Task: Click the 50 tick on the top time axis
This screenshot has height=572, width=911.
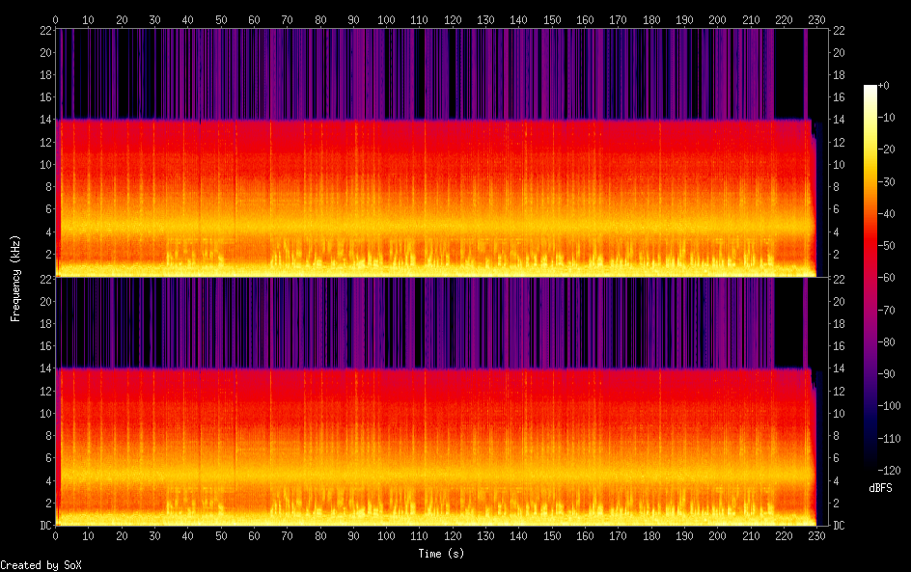Action: point(221,18)
